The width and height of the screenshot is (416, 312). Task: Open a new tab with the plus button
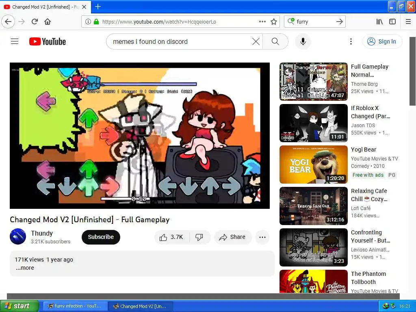97,6
